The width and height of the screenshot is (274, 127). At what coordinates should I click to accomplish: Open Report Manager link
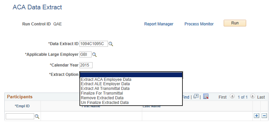(x=159, y=24)
